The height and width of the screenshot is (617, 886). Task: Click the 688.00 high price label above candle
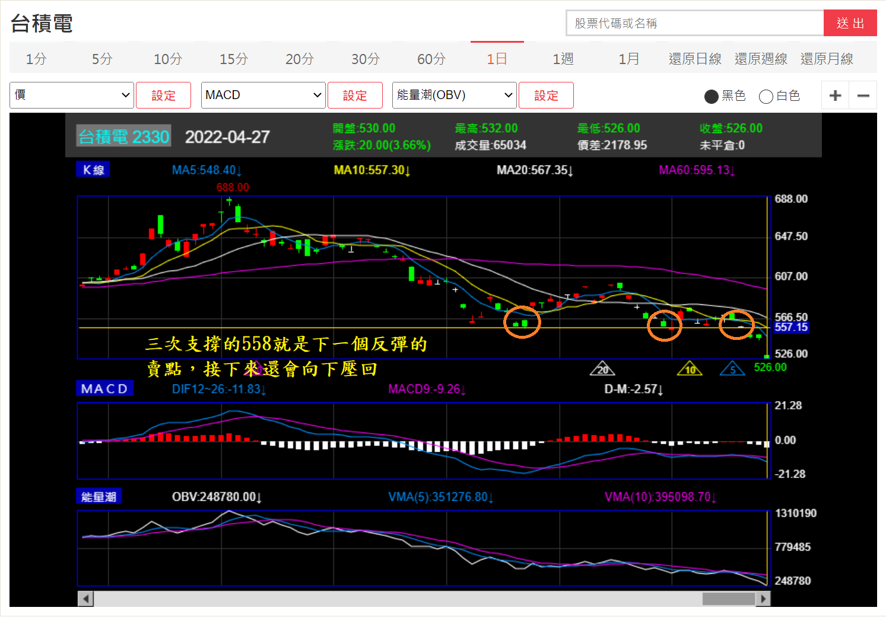[233, 187]
